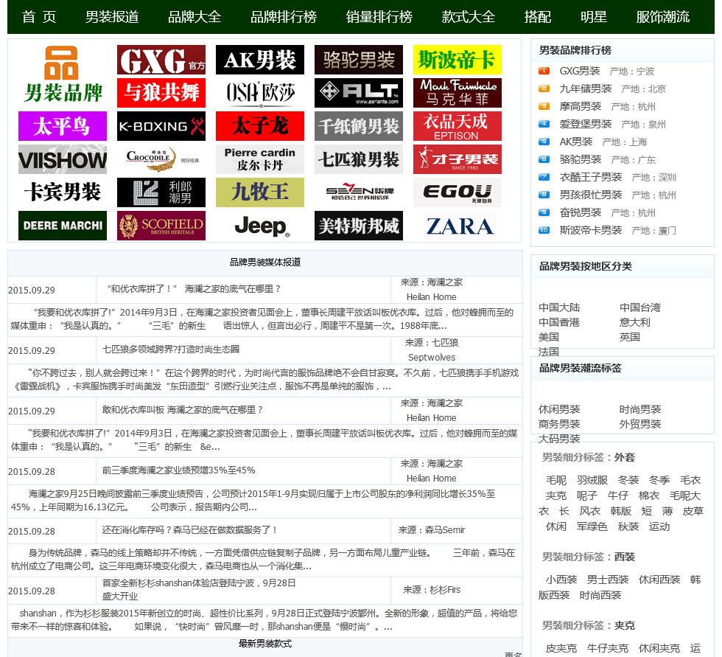This screenshot has width=722, height=657.
Task: Filter brands by 中国台湾 region
Action: click(640, 307)
